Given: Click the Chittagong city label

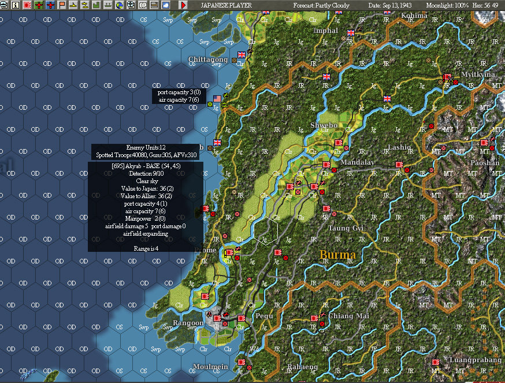Looking at the screenshot, I should 208,60.
